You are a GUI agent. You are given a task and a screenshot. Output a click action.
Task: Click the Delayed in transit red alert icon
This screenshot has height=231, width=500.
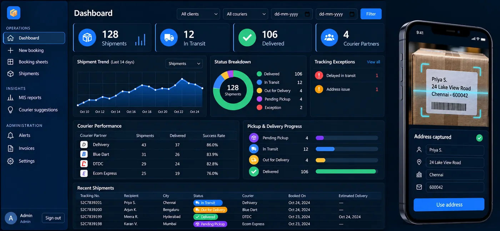[319, 76]
